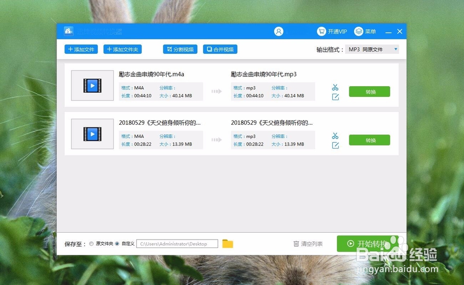This screenshot has height=285, width=464.
Task: Click the video thumbnail of 勵志金曲串燒90年代.m4a
Action: pos(92,86)
